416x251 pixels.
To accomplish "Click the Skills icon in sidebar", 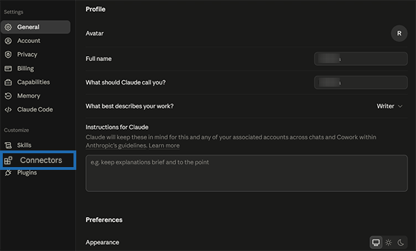I will click(x=8, y=145).
